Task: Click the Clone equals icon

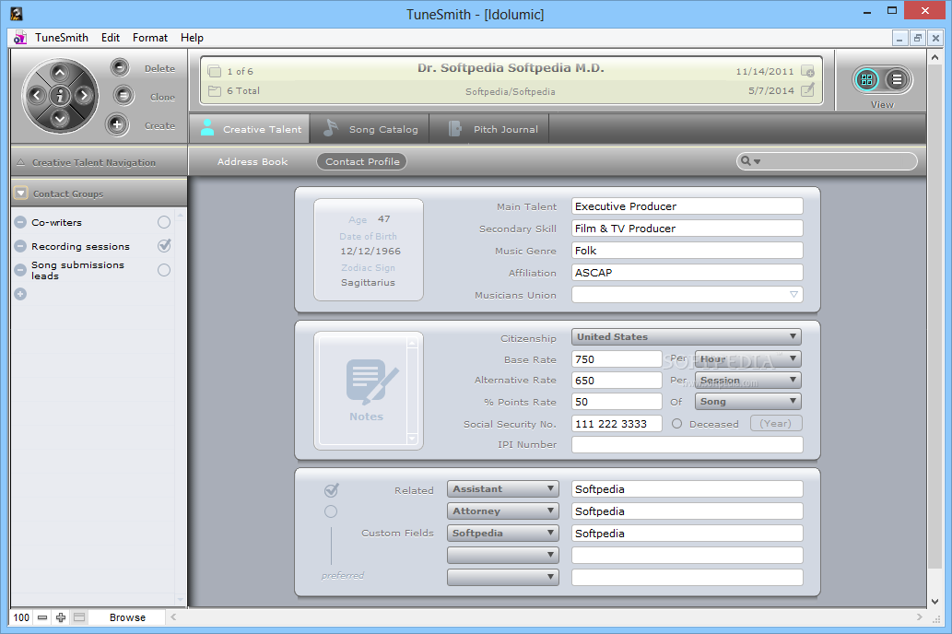Action: [123, 95]
